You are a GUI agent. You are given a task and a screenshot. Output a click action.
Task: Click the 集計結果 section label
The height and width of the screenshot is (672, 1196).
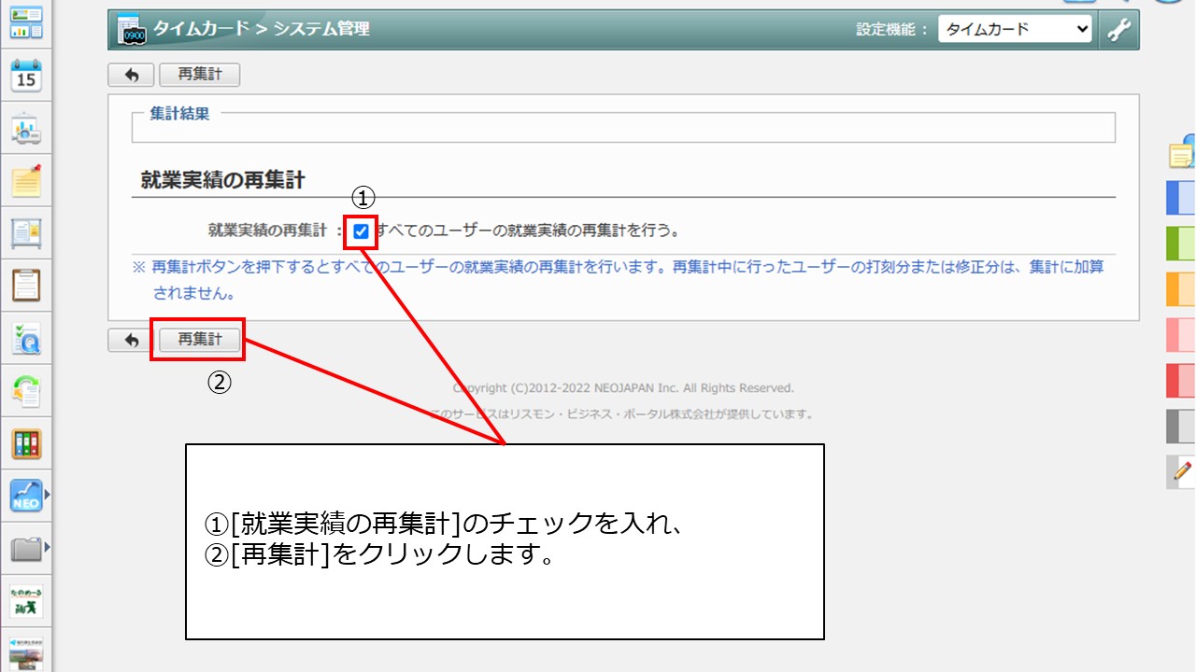[x=179, y=114]
